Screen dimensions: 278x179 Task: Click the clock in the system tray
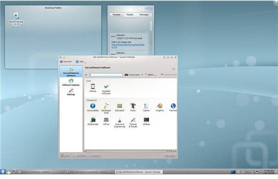coord(269,172)
